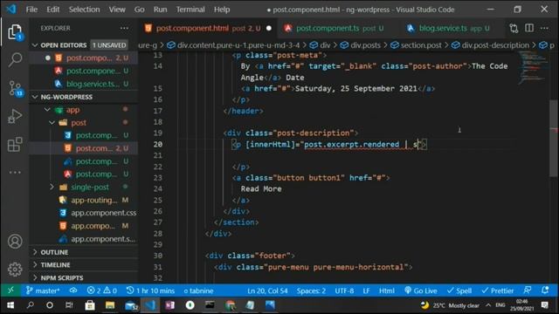The width and height of the screenshot is (559, 314).
Task: Open the Help menu
Action: click(x=222, y=10)
